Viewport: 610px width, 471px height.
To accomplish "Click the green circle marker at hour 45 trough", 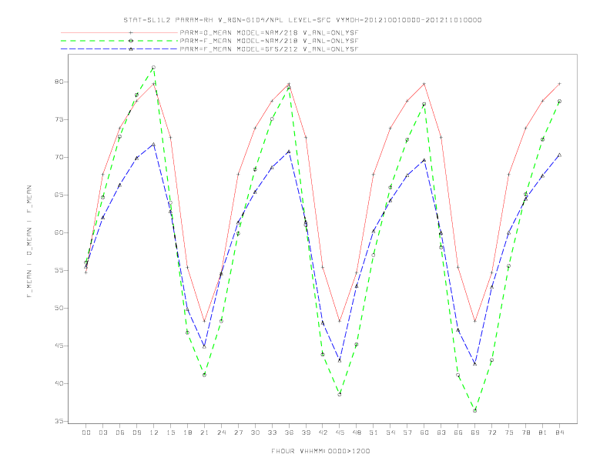I will click(340, 395).
